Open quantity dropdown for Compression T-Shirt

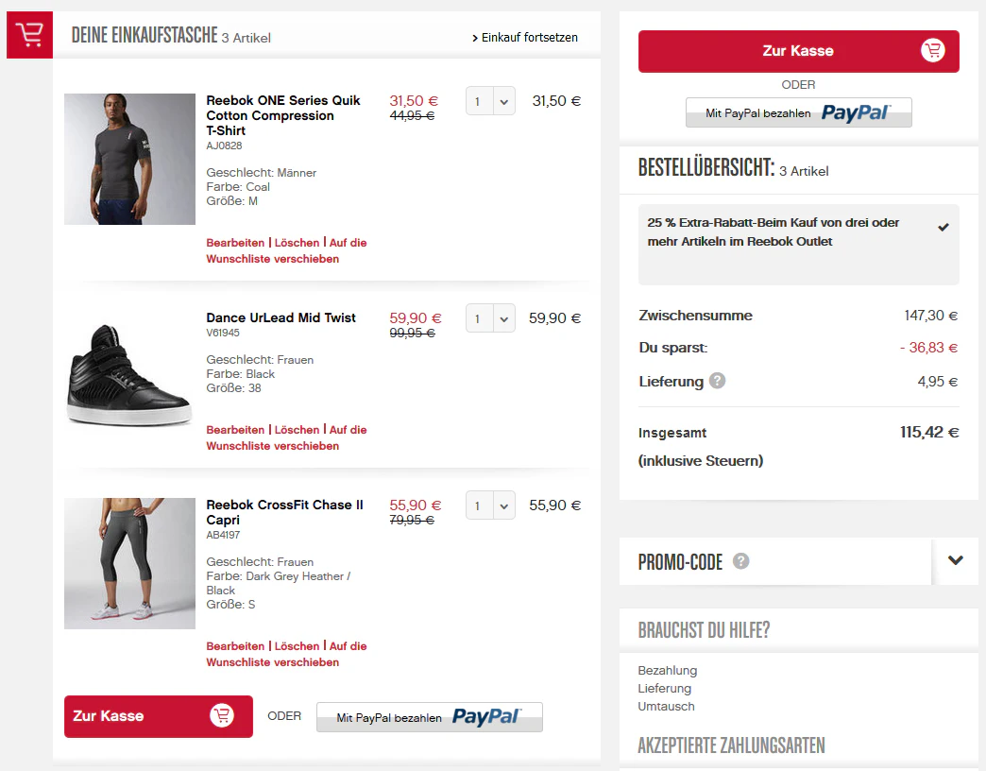pos(490,100)
